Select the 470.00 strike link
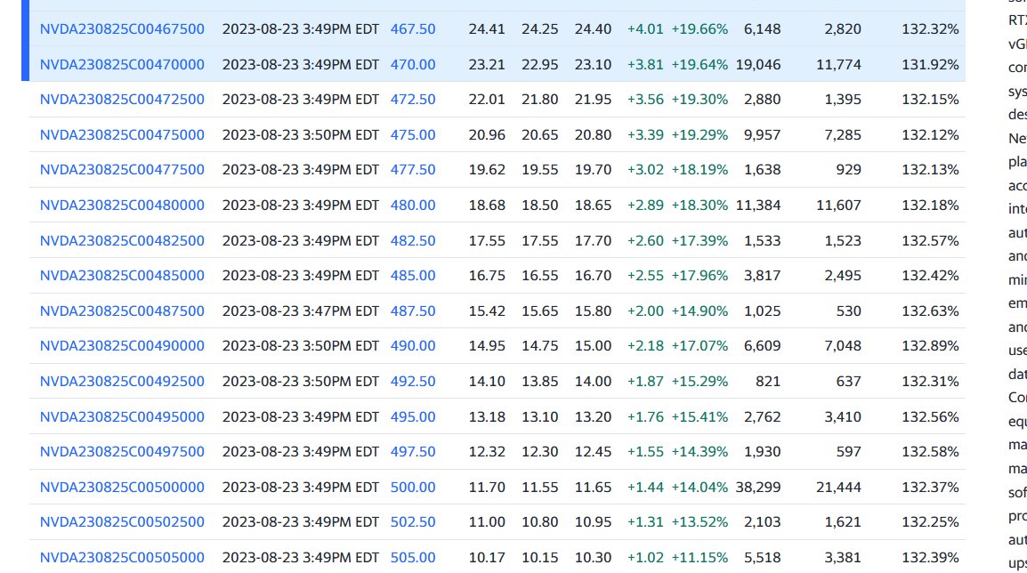Screen dimensions: 1027x573 coord(413,64)
